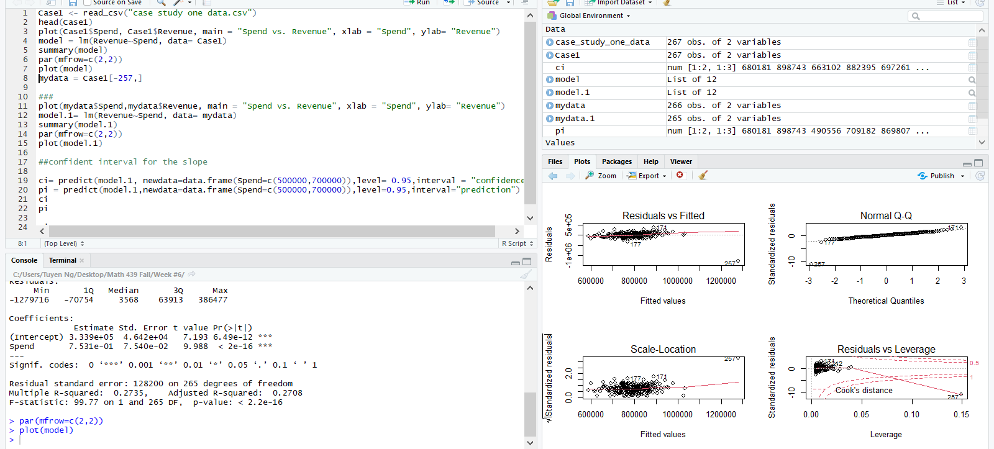
Task: Open the console working directory arrow icon
Action: click(x=192, y=274)
